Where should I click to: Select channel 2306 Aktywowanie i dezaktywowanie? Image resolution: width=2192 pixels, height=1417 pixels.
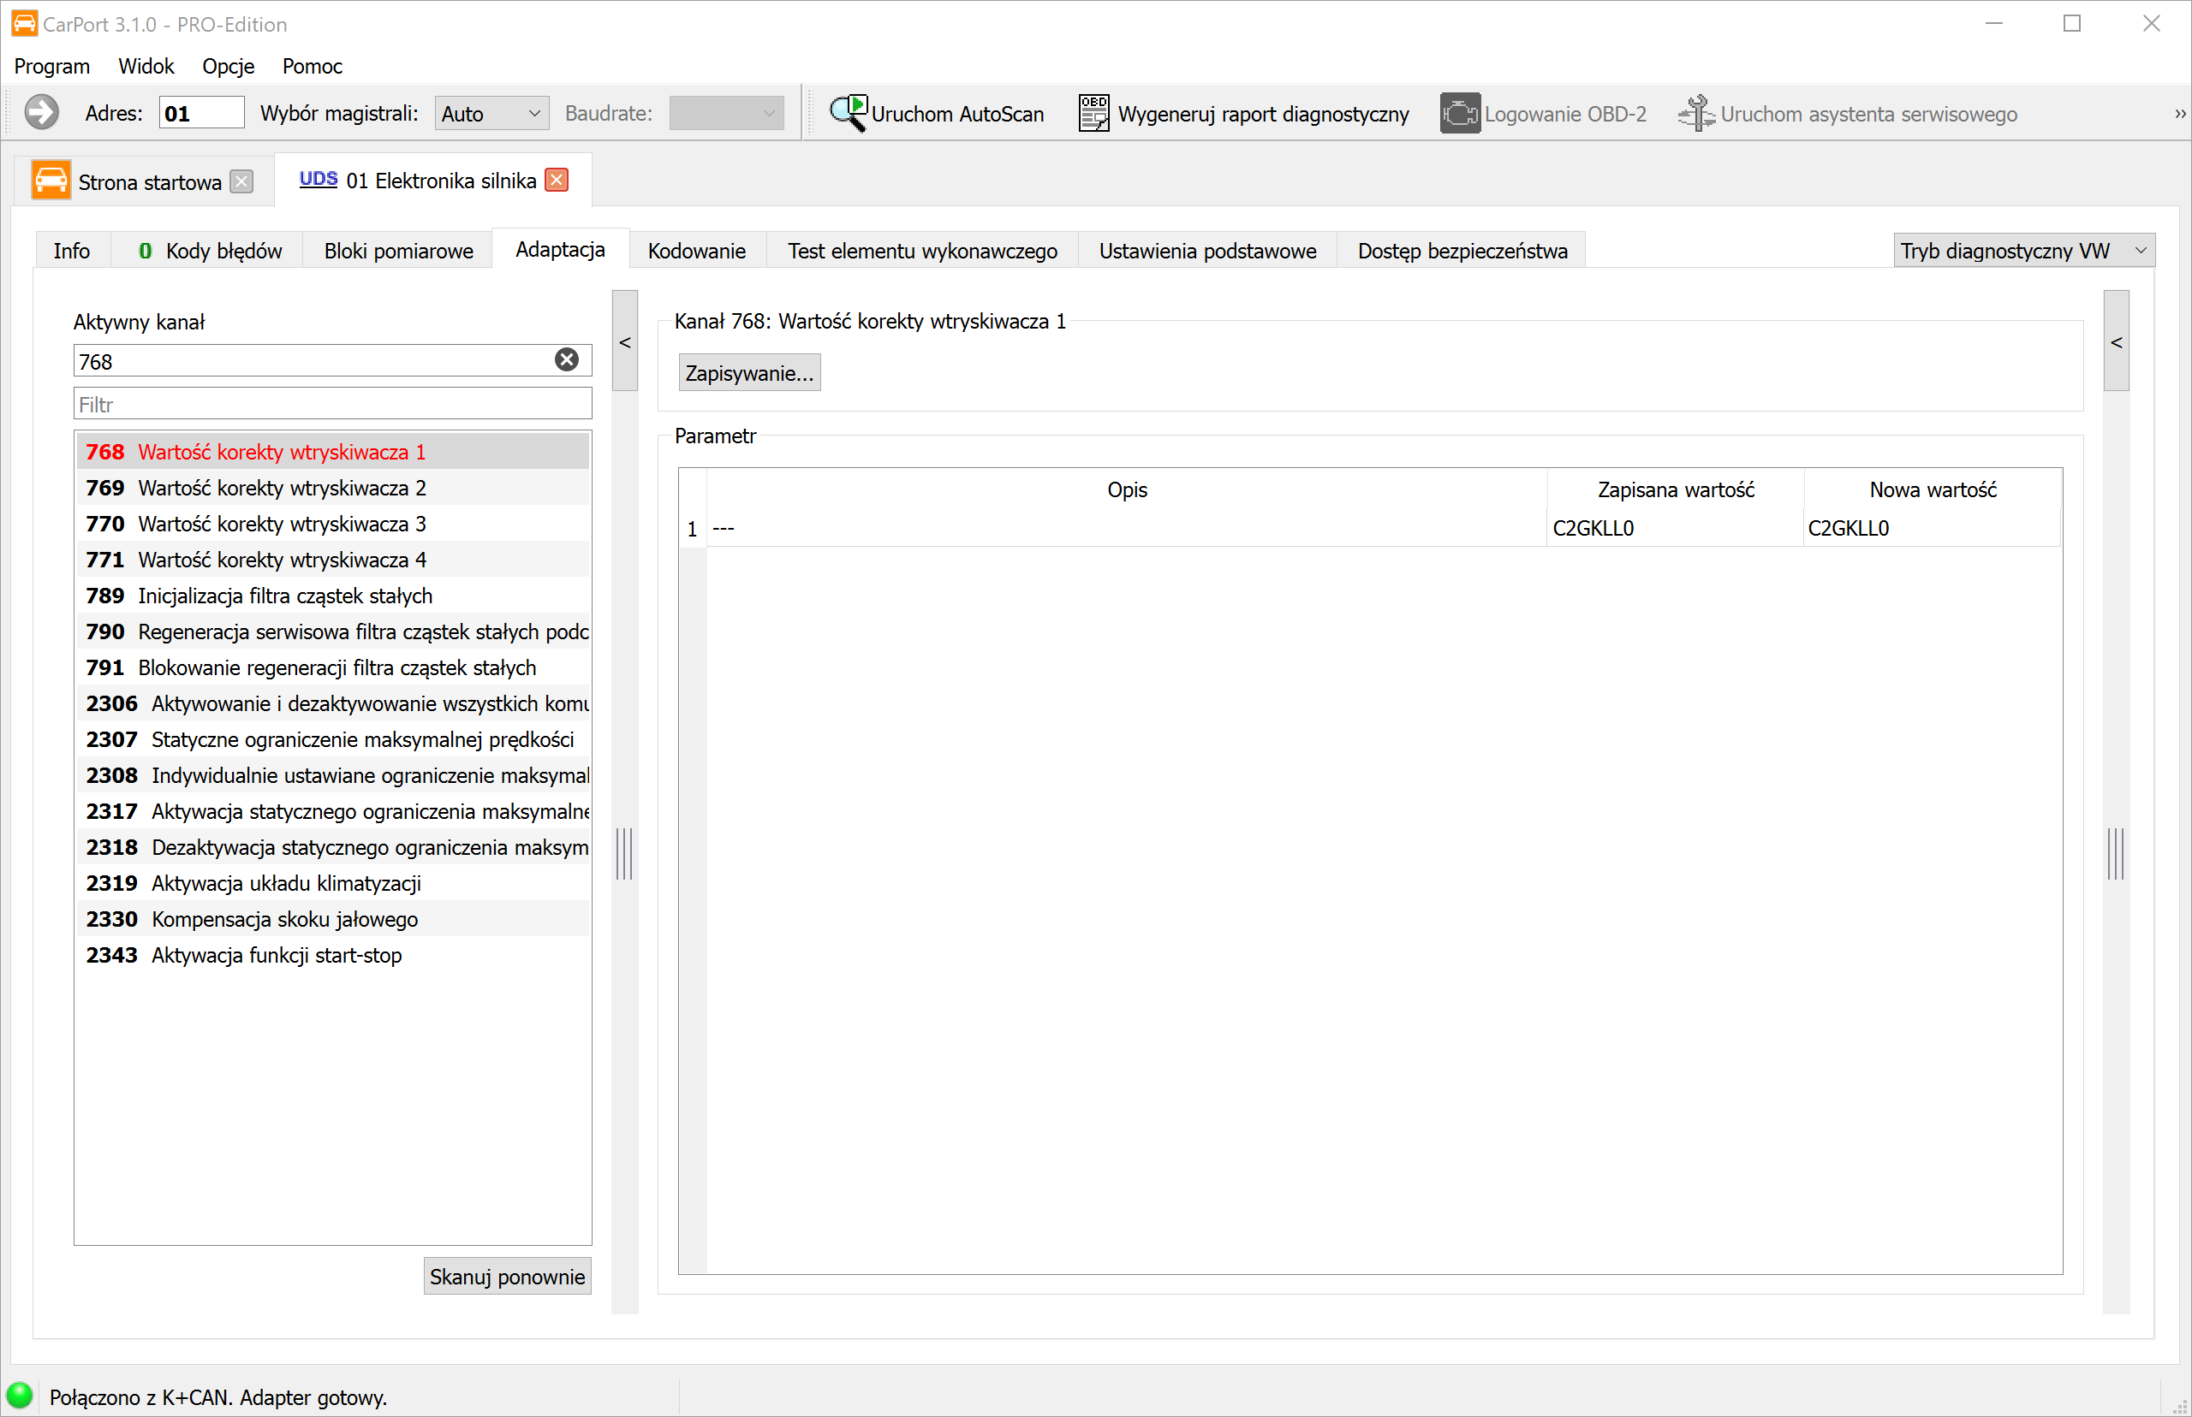tap(332, 703)
